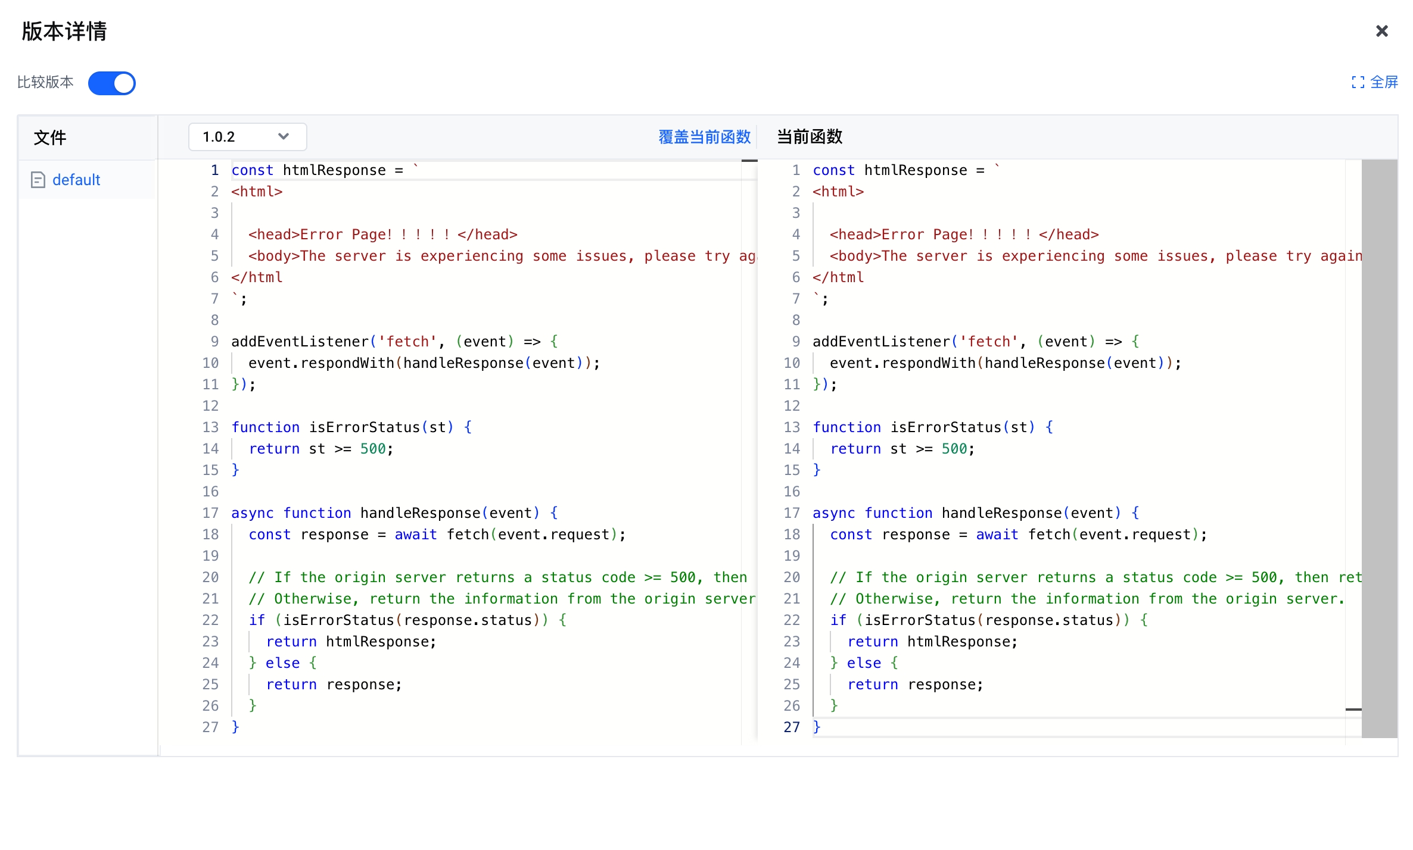The height and width of the screenshot is (850, 1413).
Task: Click the 当前函数 header label
Action: (810, 137)
